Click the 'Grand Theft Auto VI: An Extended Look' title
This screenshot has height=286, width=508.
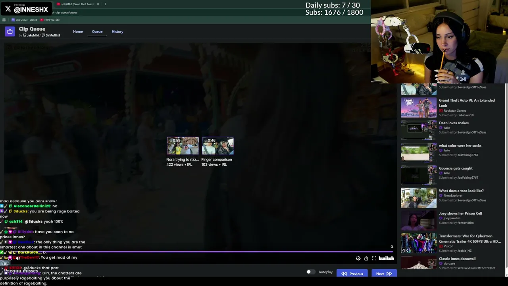(467, 103)
